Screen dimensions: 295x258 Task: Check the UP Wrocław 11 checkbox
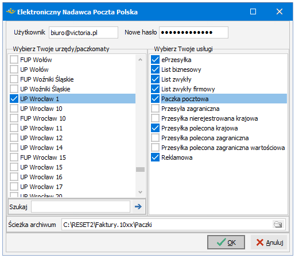[x=14, y=128]
